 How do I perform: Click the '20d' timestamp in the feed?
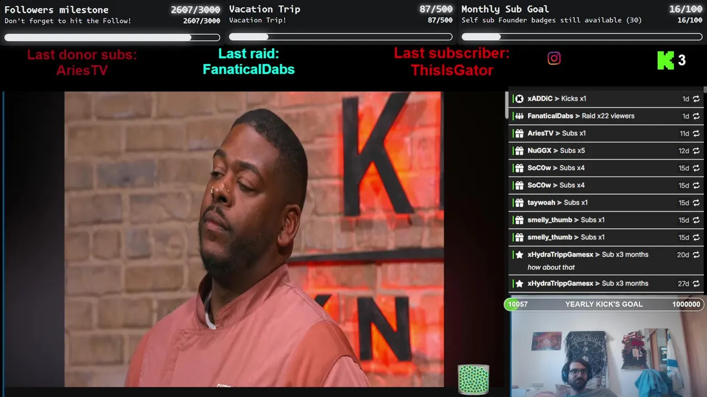(683, 255)
